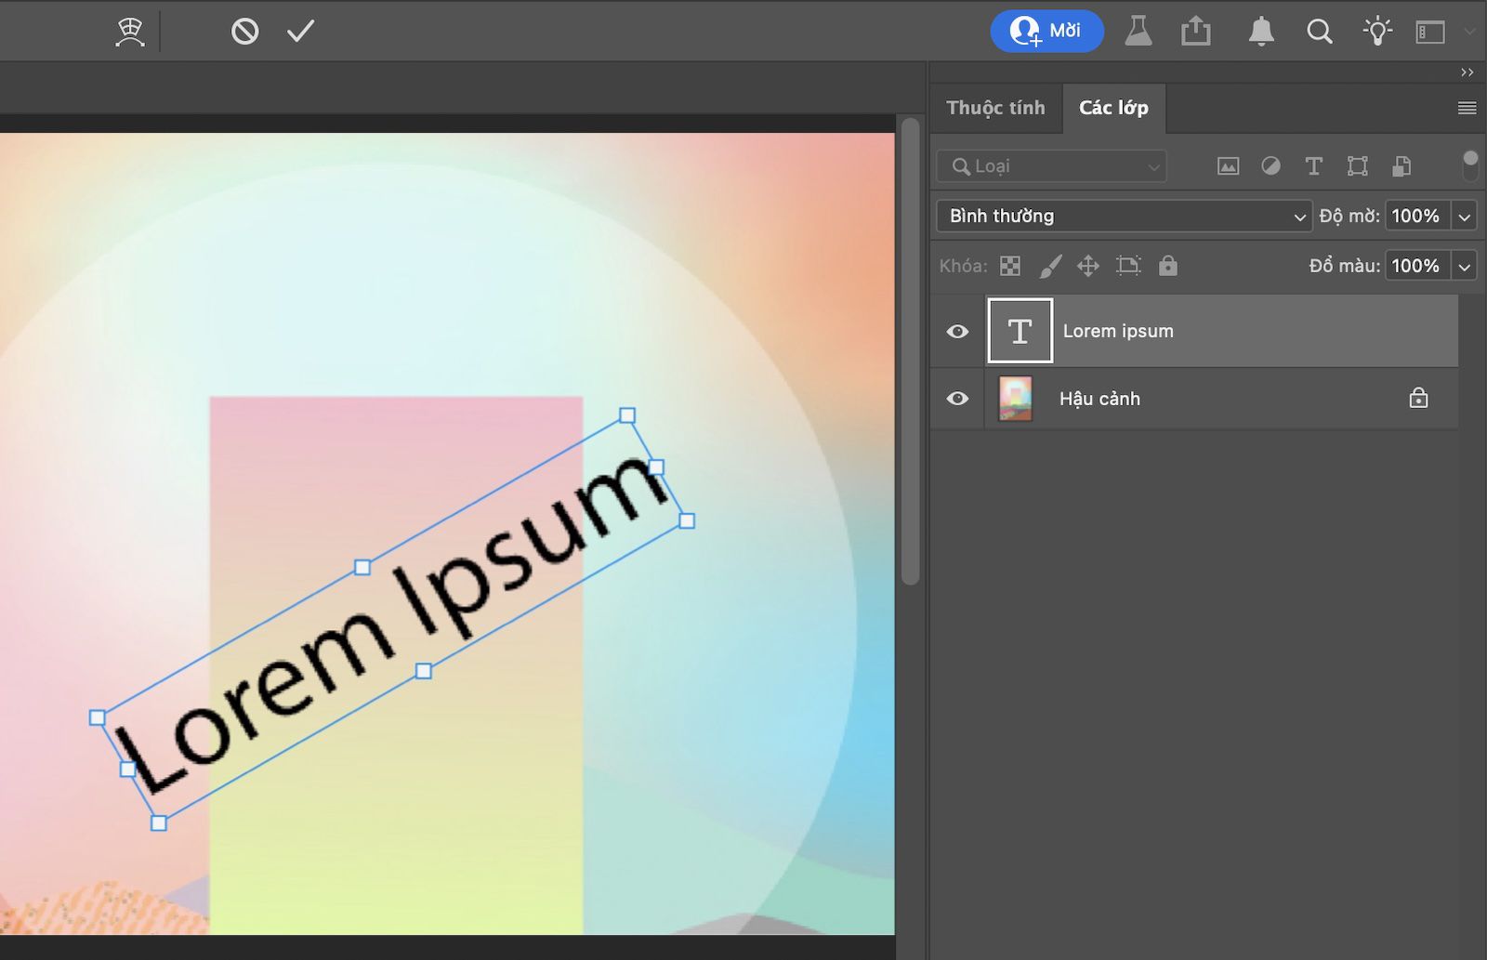Image resolution: width=1487 pixels, height=960 pixels.
Task: Unlock Hậu cảnh layer via lock icon
Action: tap(1418, 399)
